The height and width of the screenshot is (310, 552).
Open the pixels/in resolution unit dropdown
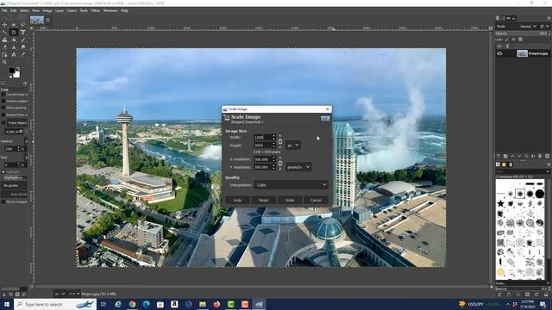click(298, 167)
